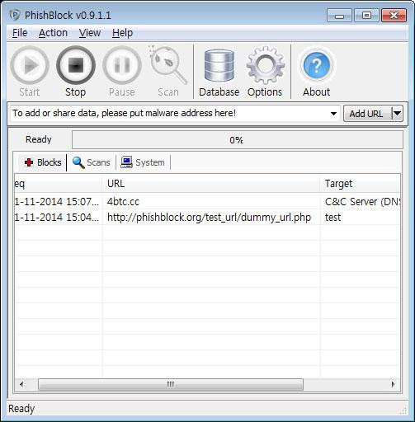Switch to the Blocks tab
This screenshot has width=415, height=422.
click(x=43, y=162)
